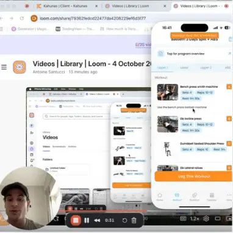Image resolution: width=233 pixels, height=233 pixels.
Task: Click the loom.com/share address bar
Action: pos(93,18)
